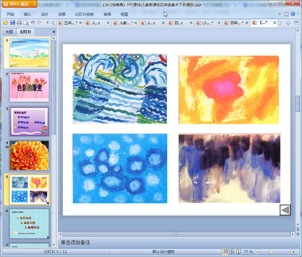Click the back arrow action button on slide
The height and width of the screenshot is (257, 302).
pyautogui.click(x=285, y=210)
